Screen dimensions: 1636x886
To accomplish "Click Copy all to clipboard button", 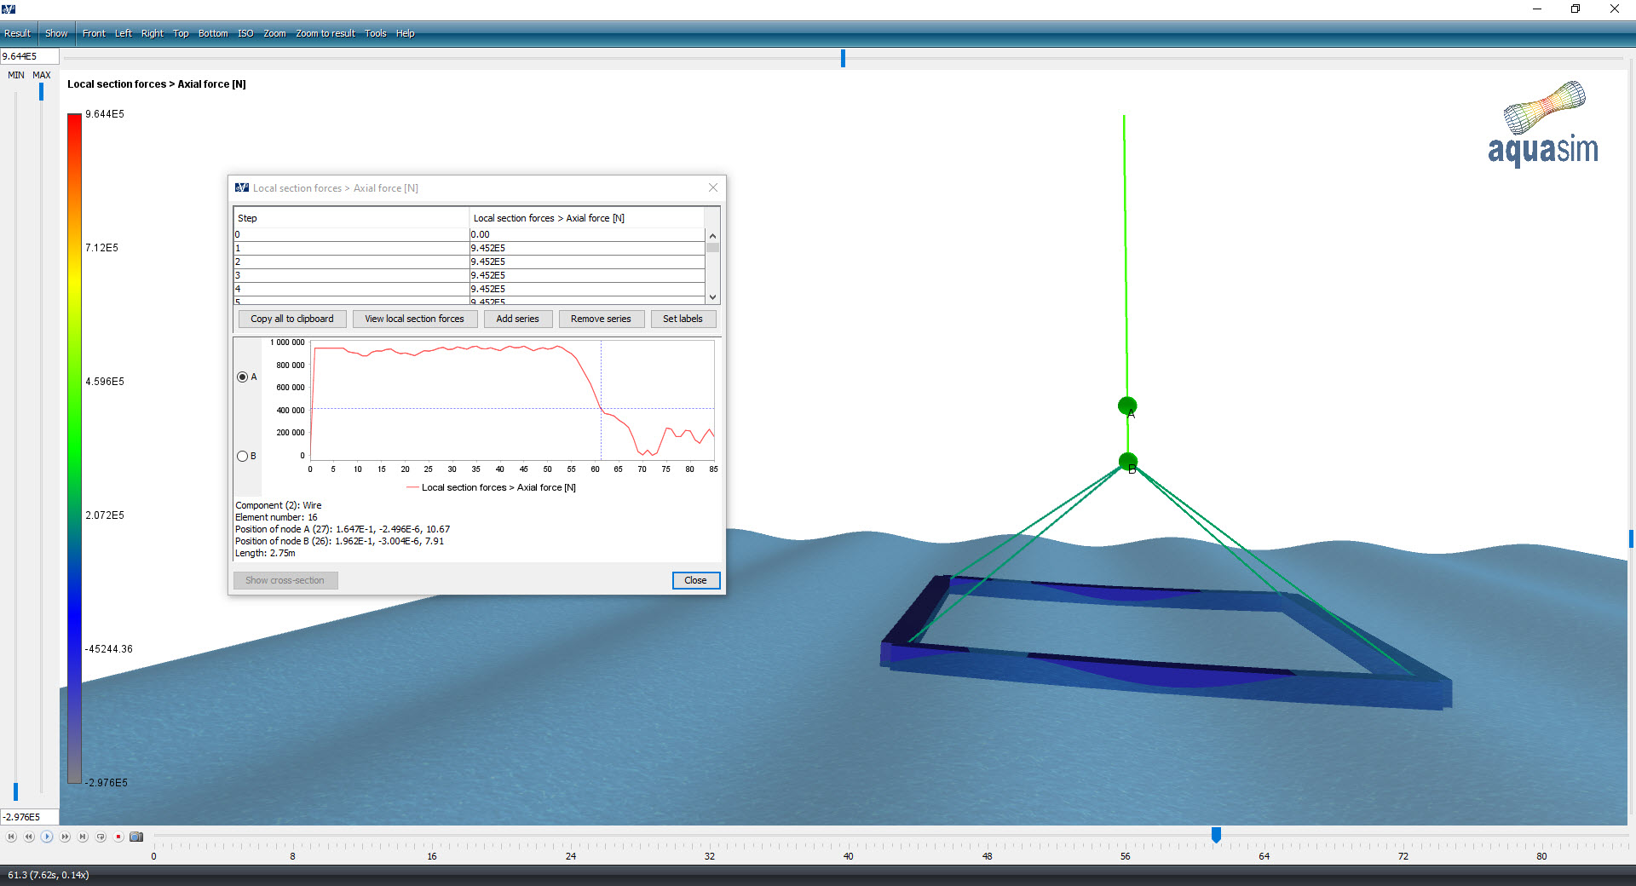I will (292, 319).
